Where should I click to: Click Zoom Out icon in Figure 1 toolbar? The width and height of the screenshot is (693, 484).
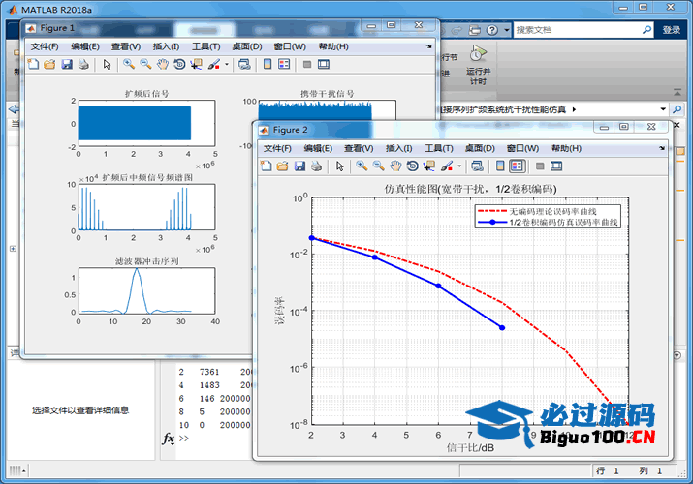(x=145, y=65)
